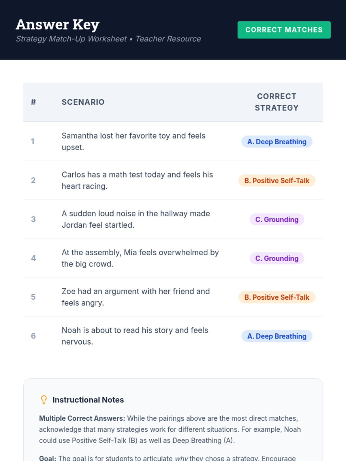
Task: Click the scenario about Jordan's loud noise
Action: [x=136, y=219]
